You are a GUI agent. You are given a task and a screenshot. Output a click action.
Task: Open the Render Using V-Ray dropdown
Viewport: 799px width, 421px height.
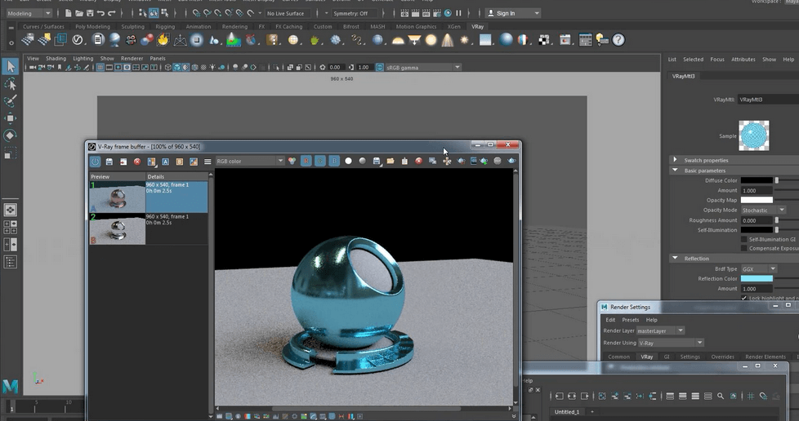pyautogui.click(x=670, y=343)
